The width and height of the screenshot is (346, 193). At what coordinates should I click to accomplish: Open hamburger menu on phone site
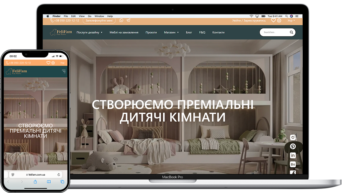(64, 71)
